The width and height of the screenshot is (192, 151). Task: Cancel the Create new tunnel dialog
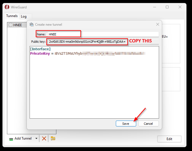click(x=148, y=124)
